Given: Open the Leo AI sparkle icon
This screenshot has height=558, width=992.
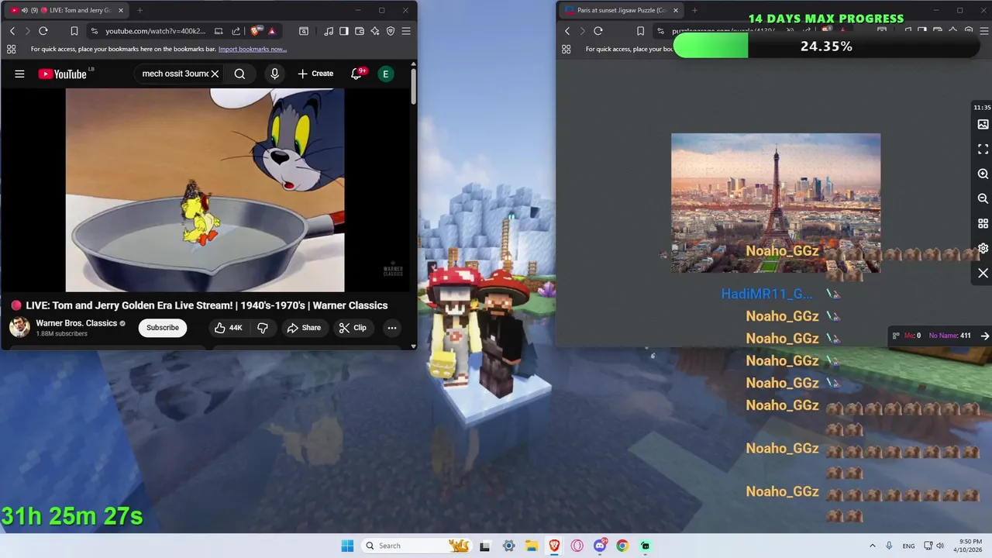Looking at the screenshot, I should (375, 31).
